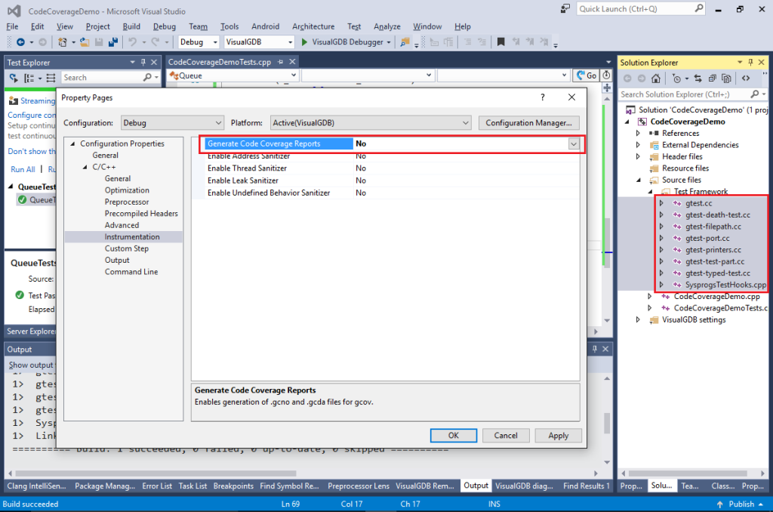Click the Home icon in Solution Explorer
This screenshot has width=773, height=512.
[656, 78]
